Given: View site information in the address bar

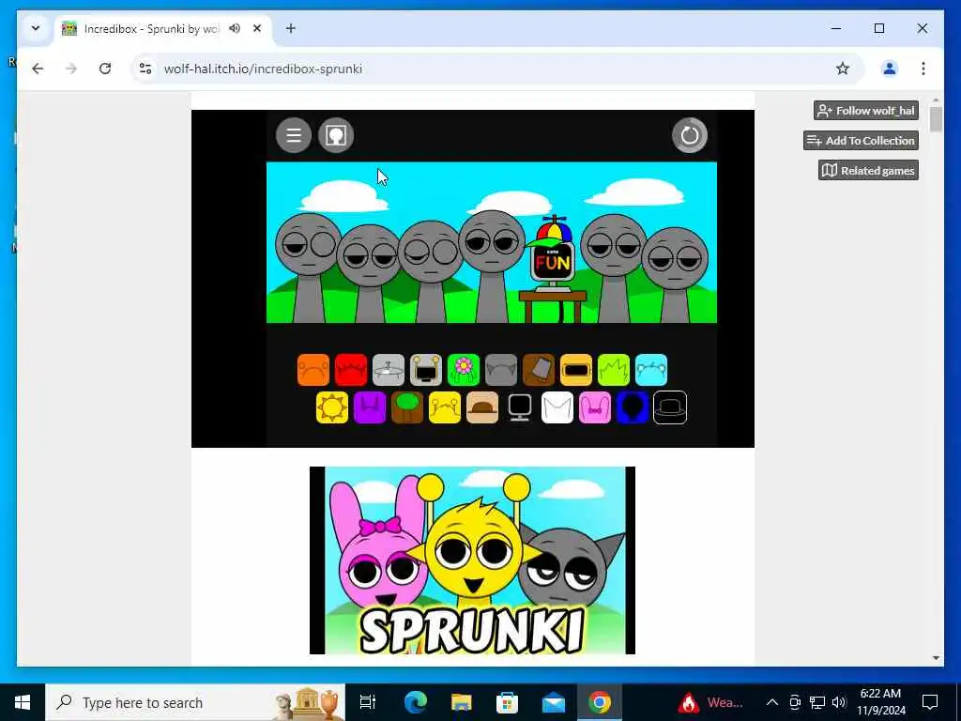Looking at the screenshot, I should (x=145, y=69).
